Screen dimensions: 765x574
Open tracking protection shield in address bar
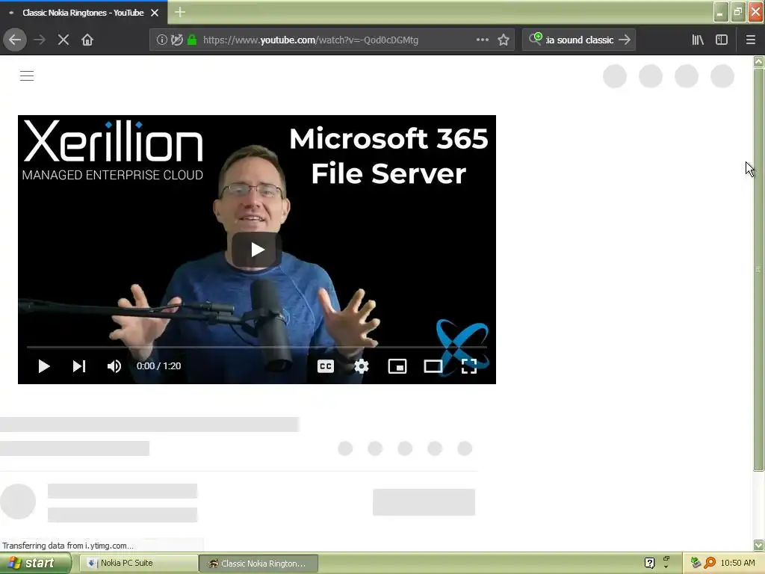177,40
